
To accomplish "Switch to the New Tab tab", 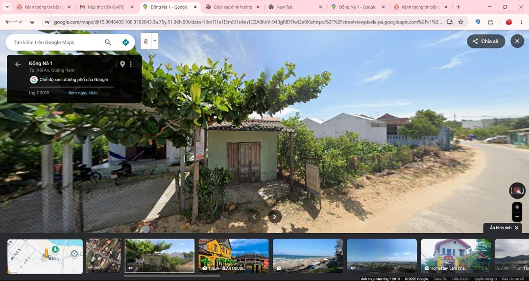I will [x=296, y=7].
